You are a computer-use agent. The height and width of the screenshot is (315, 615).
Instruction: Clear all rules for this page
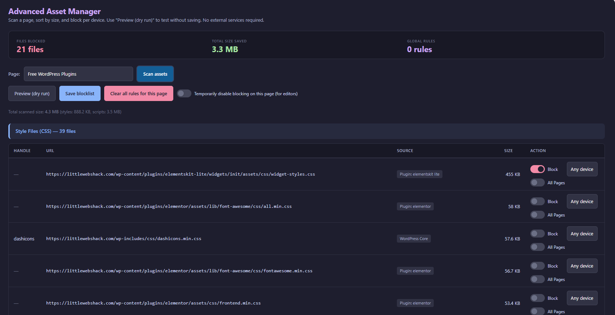click(x=139, y=93)
